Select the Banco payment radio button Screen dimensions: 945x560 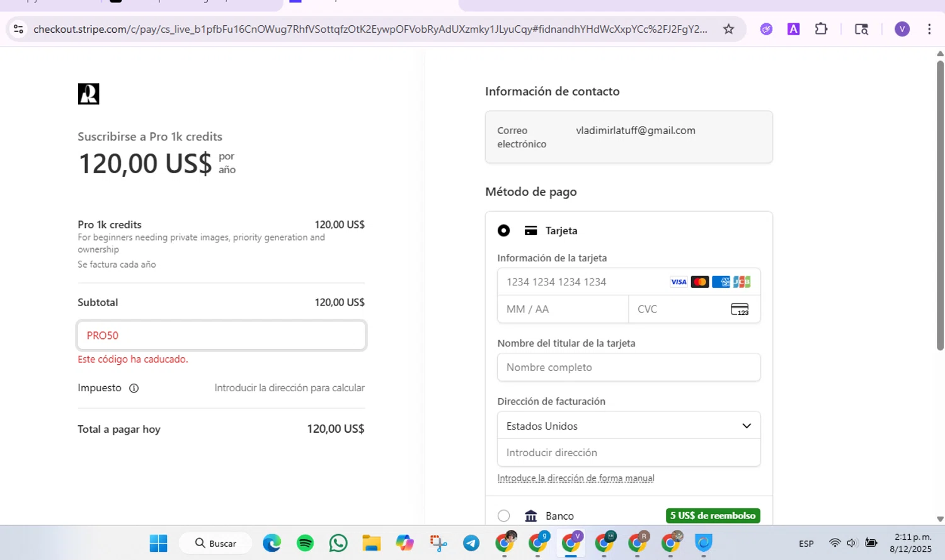point(503,516)
